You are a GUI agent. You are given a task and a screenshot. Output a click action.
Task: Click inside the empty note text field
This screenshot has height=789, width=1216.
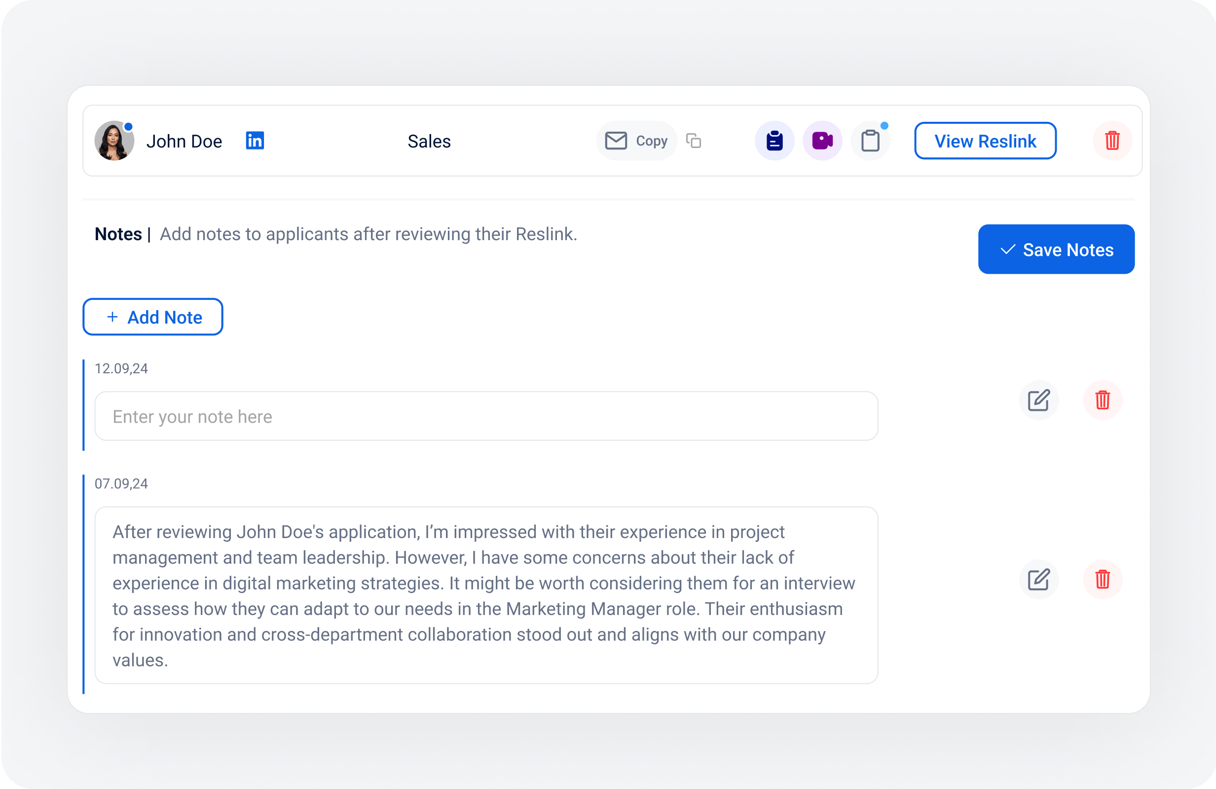[485, 416]
